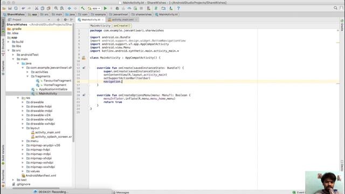This screenshot has width=345, height=194.
Task: Click the Back navigation toolbar icon
Action: pyautogui.click(x=70, y=9)
